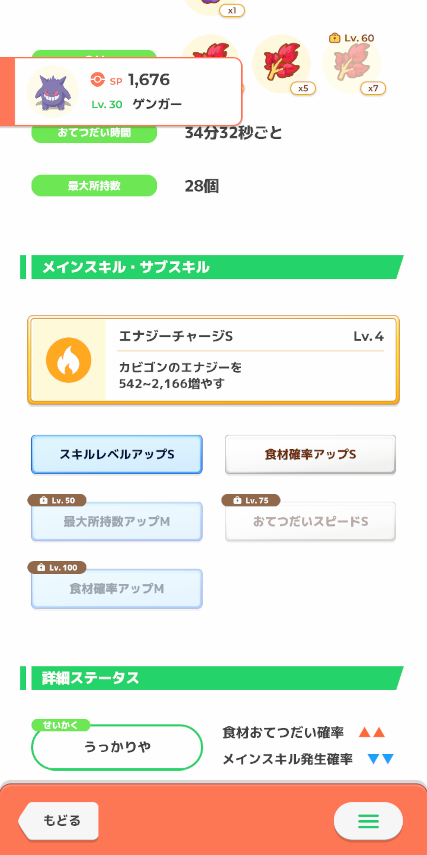The height and width of the screenshot is (855, 427).
Task: Tap locked おてつだいスピードS sub skill
Action: (x=310, y=521)
